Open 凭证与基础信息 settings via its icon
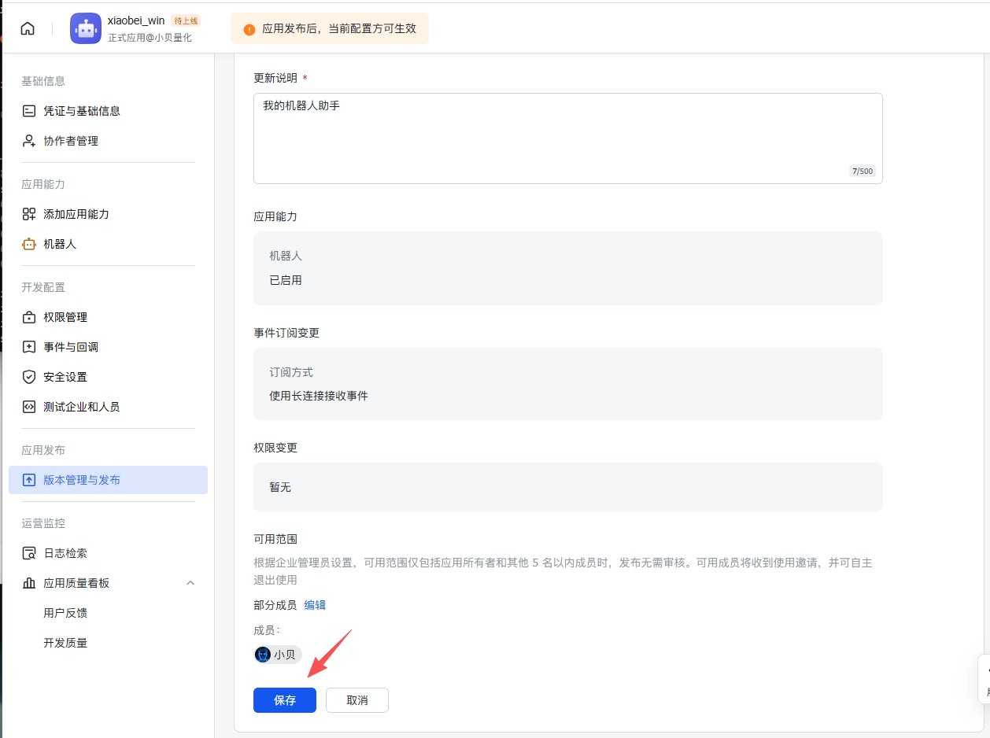990x738 pixels. (x=28, y=111)
